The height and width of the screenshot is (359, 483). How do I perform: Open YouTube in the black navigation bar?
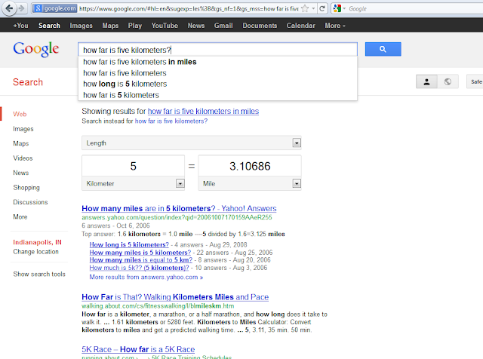(165, 26)
